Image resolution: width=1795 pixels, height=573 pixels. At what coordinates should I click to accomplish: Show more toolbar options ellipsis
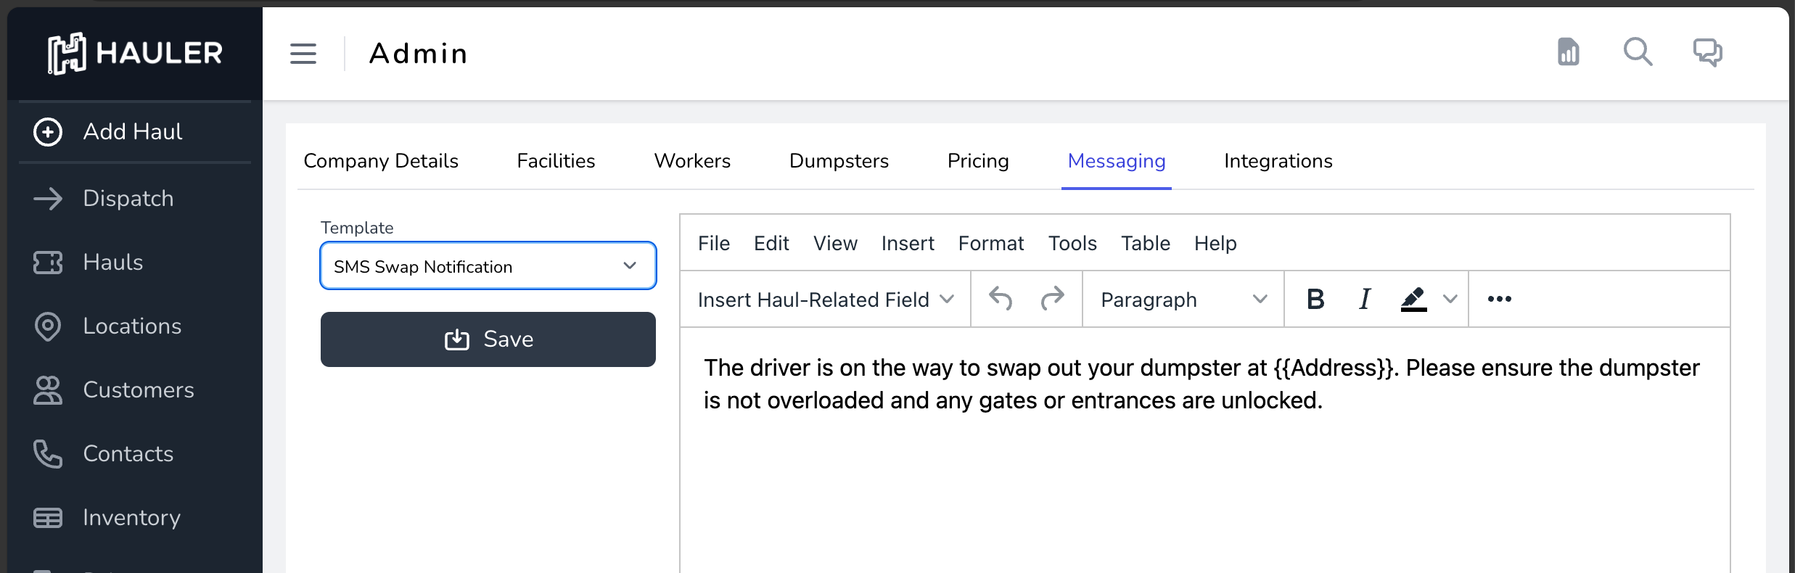[x=1499, y=299]
